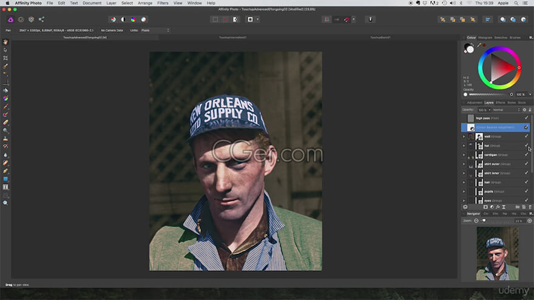Toggle visibility of wall group
The image size is (534, 300).
point(526,136)
